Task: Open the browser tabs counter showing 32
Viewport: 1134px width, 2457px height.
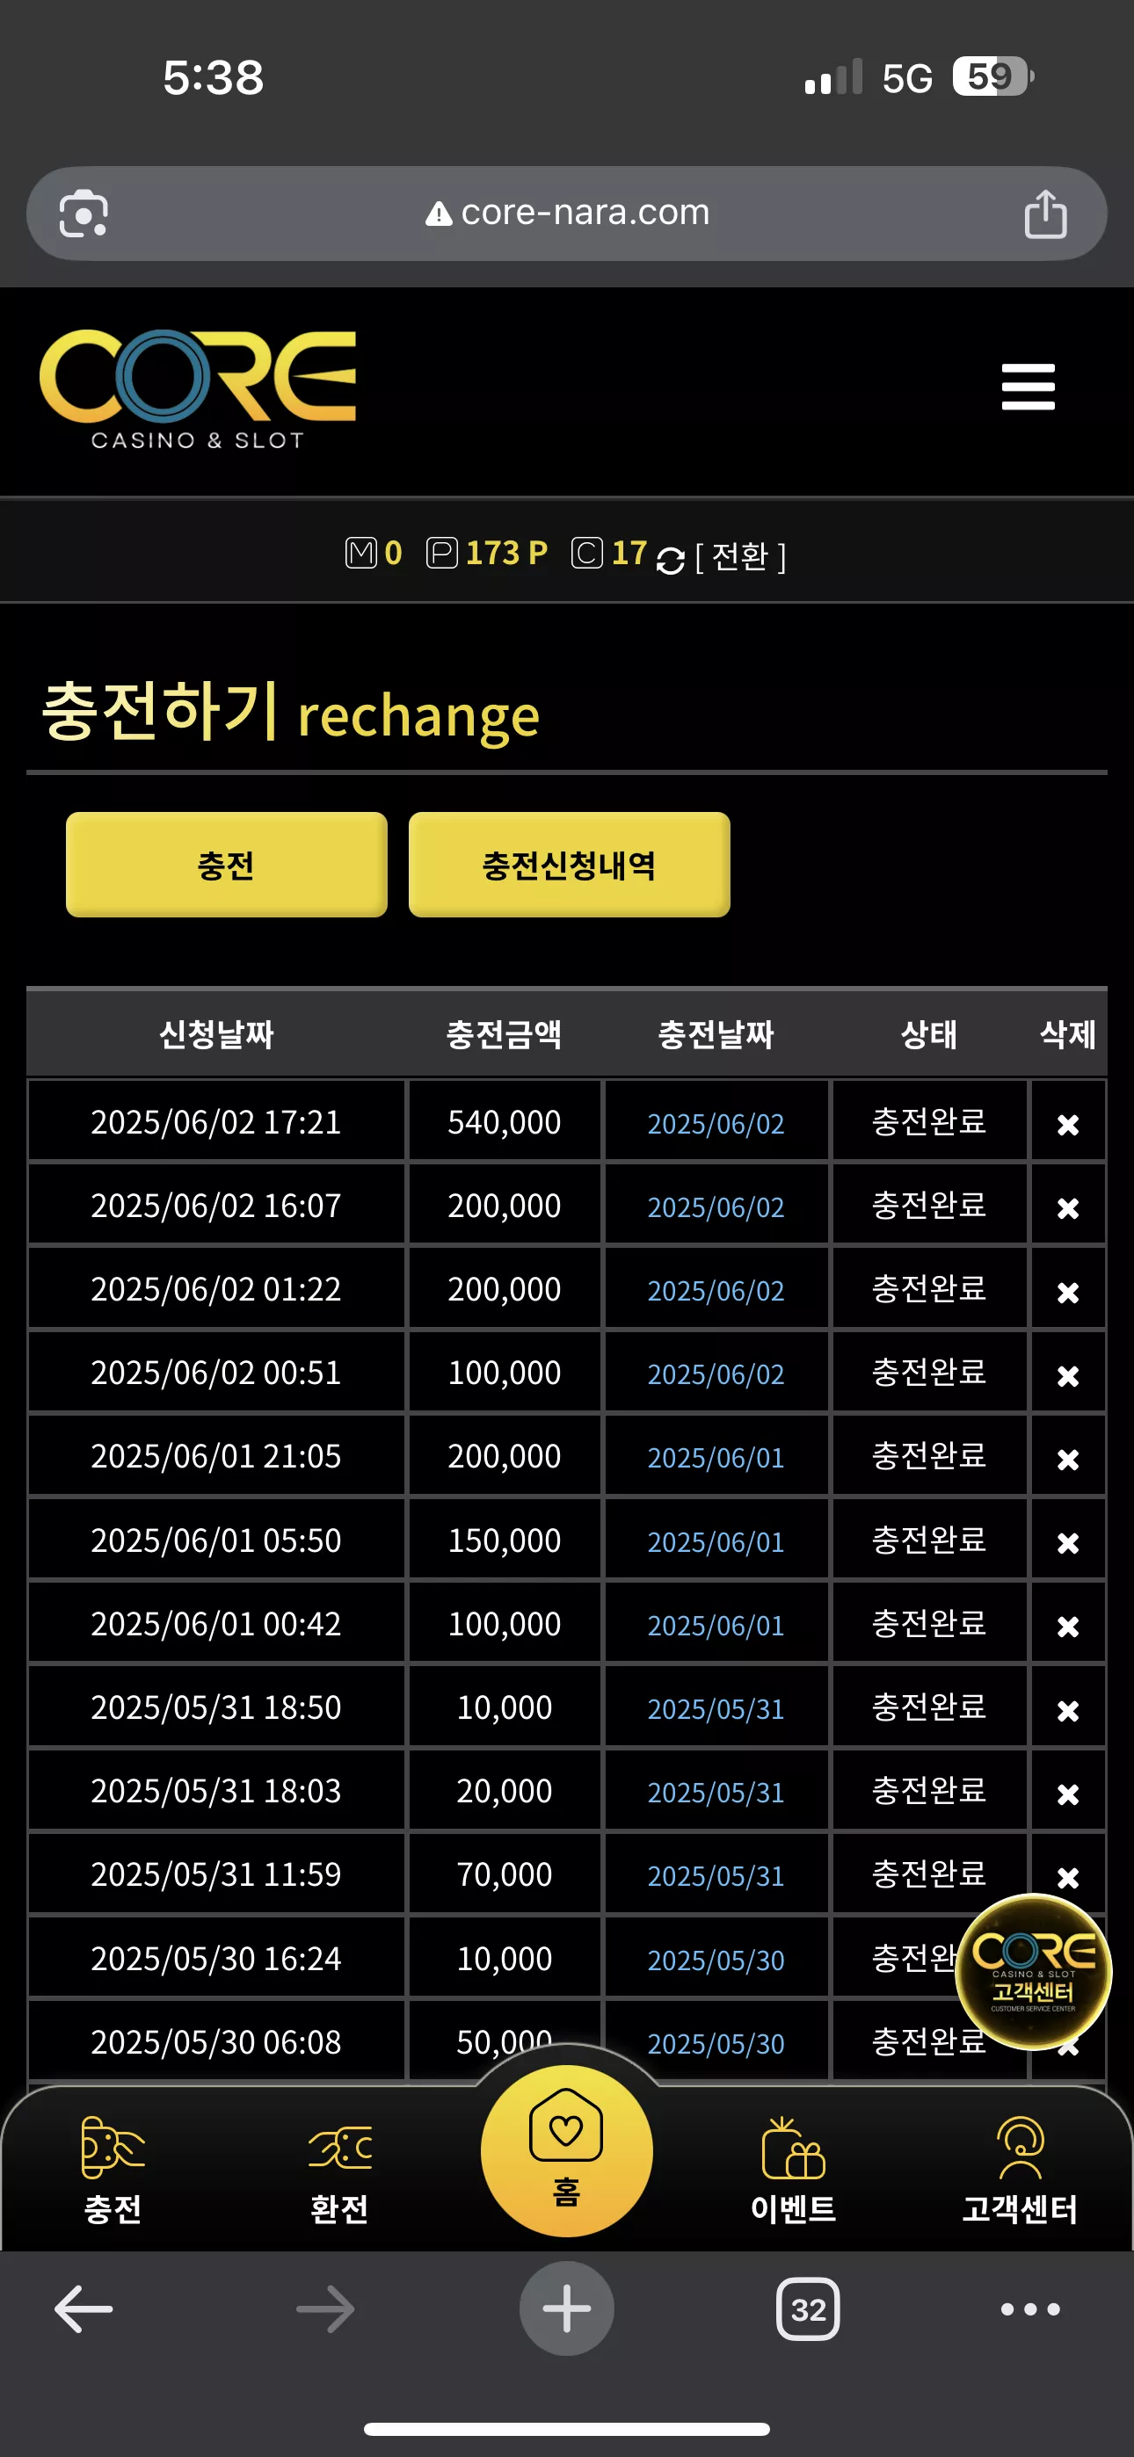Action: [x=808, y=2309]
